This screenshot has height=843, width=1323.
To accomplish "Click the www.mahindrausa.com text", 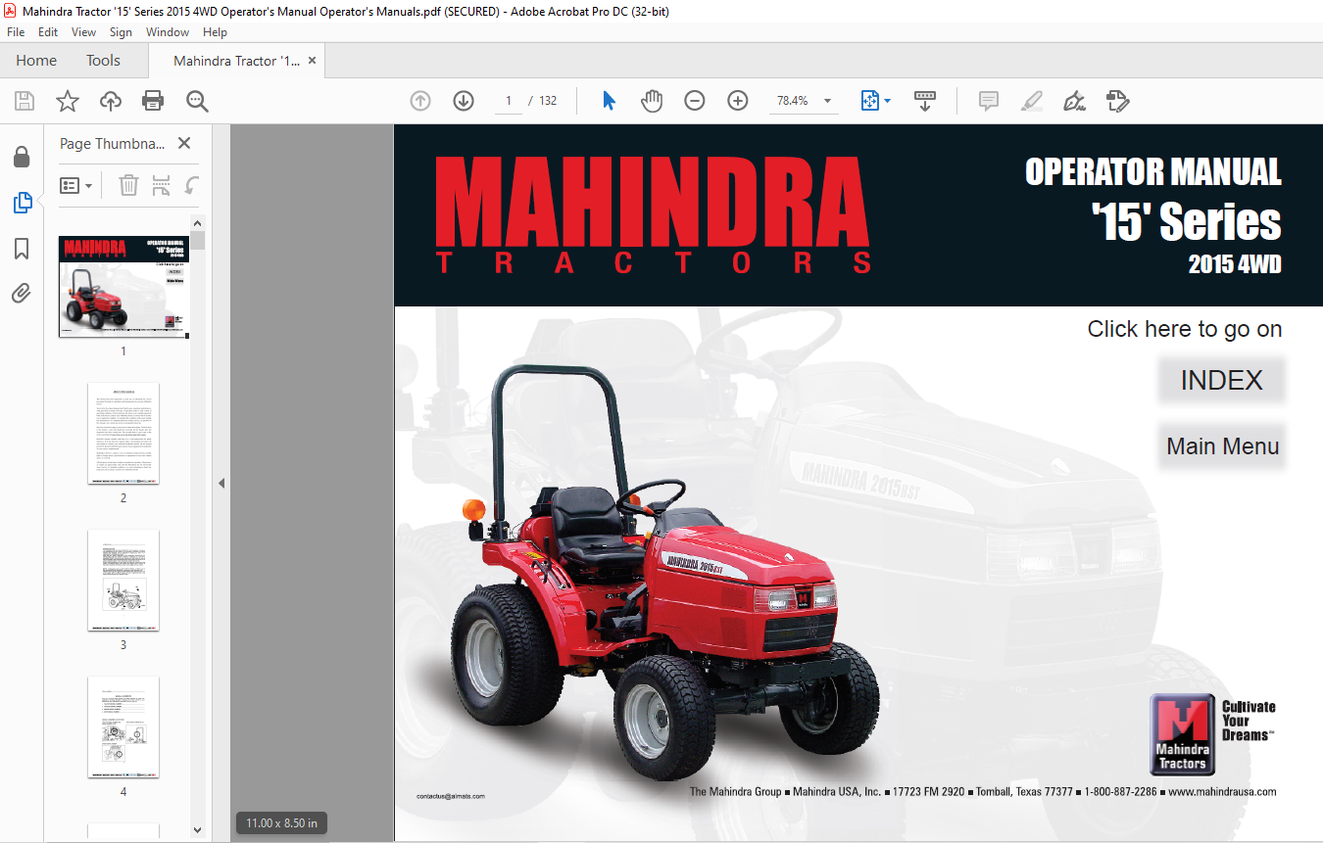I will pos(1222,791).
